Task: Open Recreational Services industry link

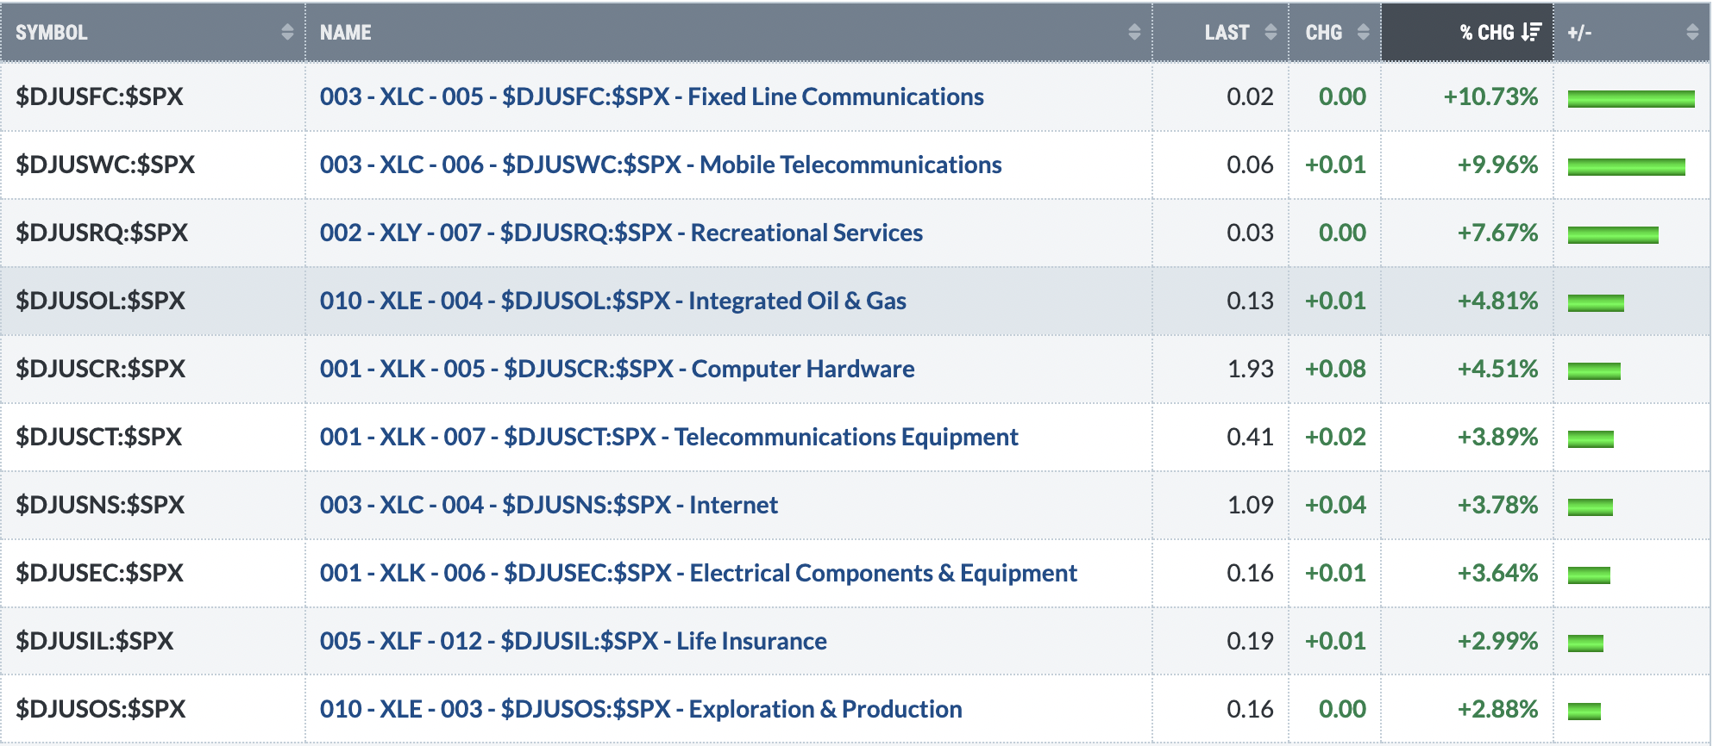Action: (x=621, y=233)
